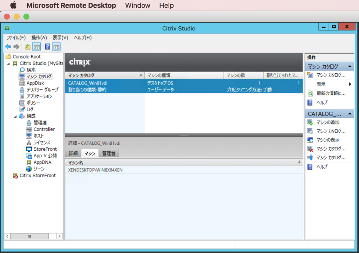The image size is (359, 253).
Task: Collapse the Citrix Studio (MySite) tree node
Action: pos(8,63)
